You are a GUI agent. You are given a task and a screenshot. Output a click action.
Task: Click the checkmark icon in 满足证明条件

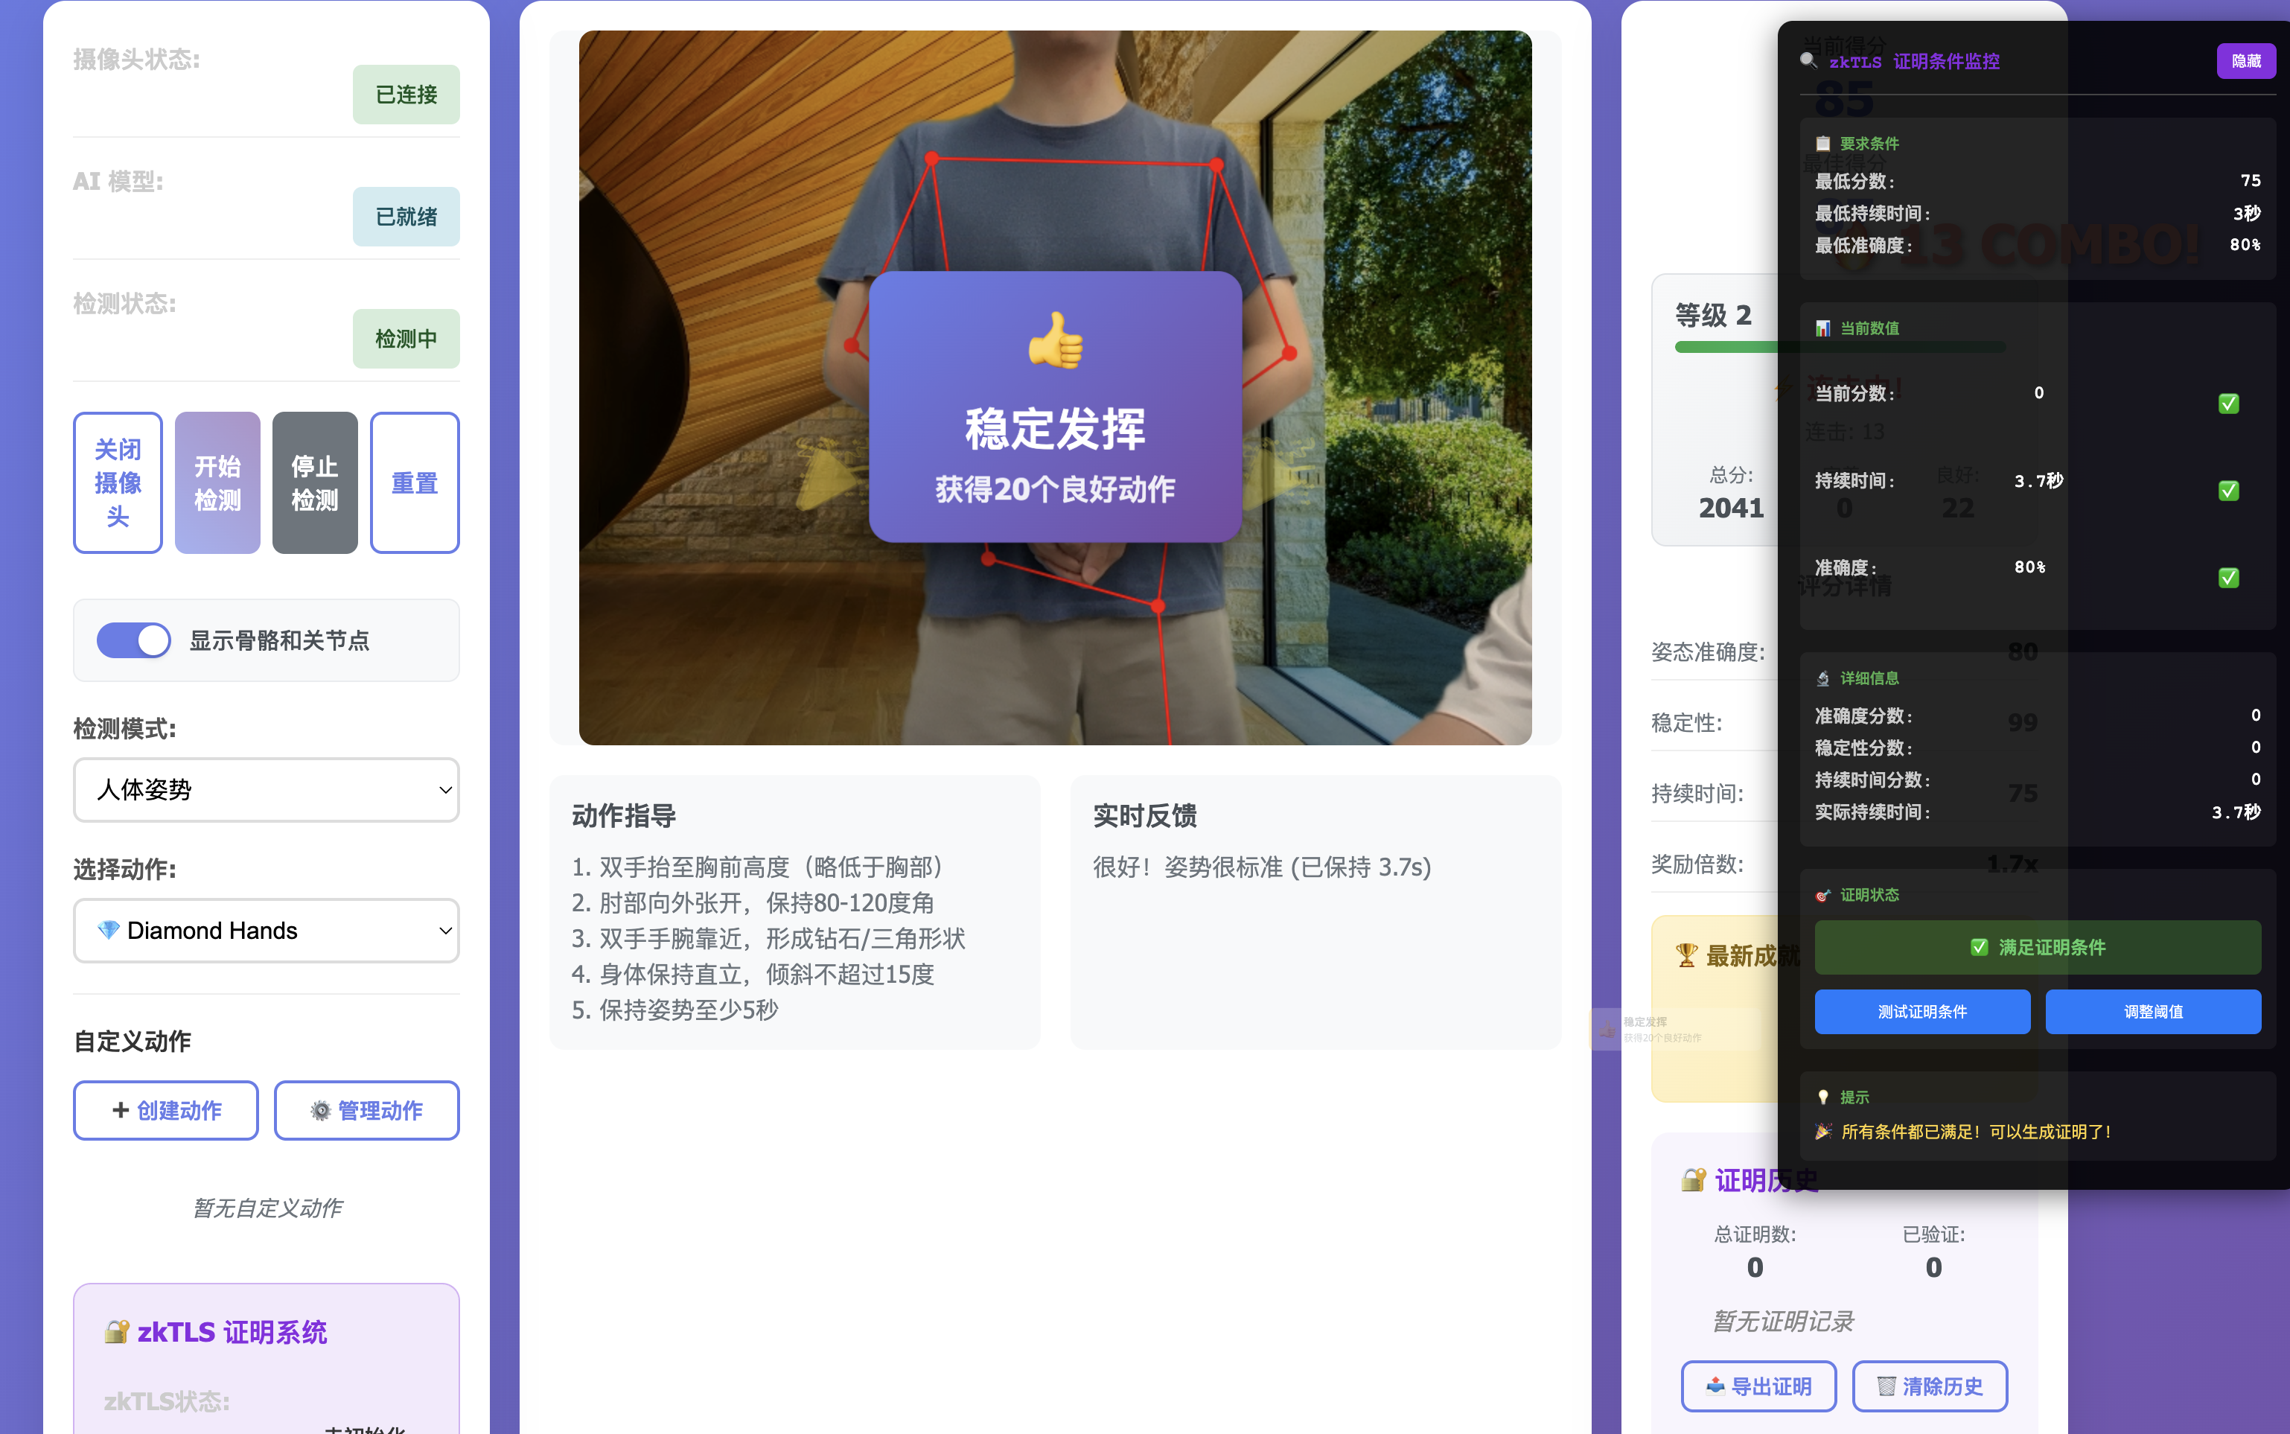1979,948
